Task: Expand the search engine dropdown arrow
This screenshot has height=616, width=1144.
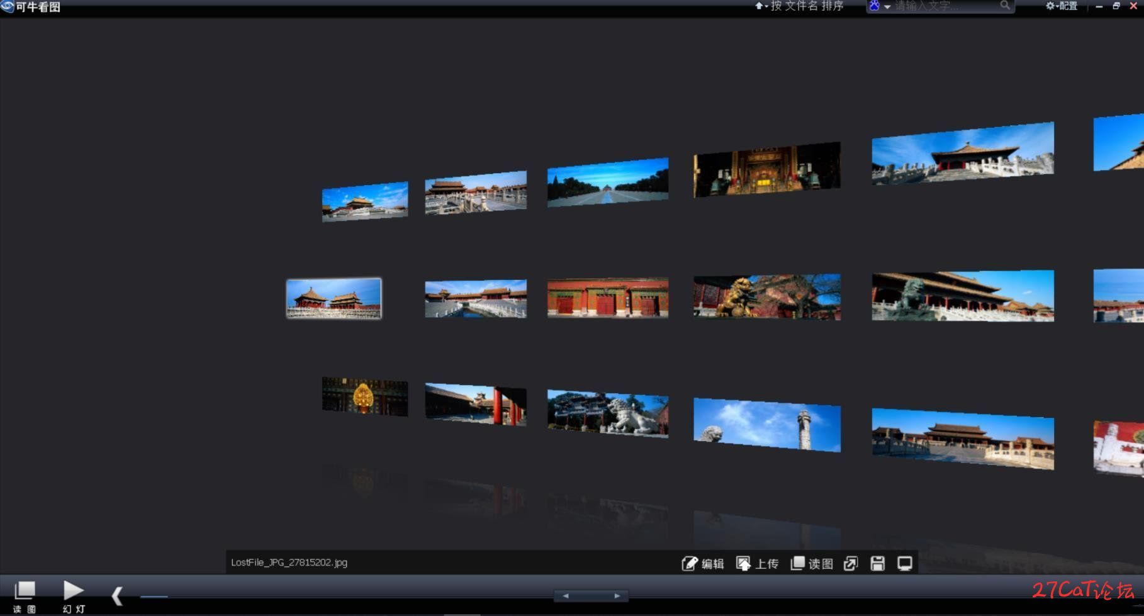Action: 887,7
